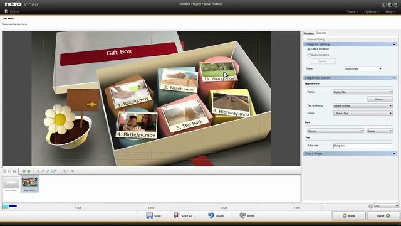Click the Save As icon

pos(177,216)
